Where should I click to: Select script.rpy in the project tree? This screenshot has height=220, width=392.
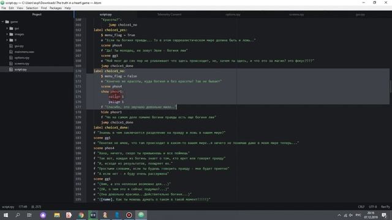click(20, 70)
